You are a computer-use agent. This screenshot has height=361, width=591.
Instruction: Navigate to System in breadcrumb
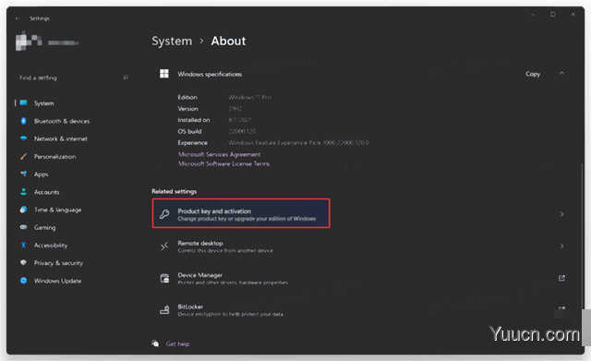pos(172,41)
